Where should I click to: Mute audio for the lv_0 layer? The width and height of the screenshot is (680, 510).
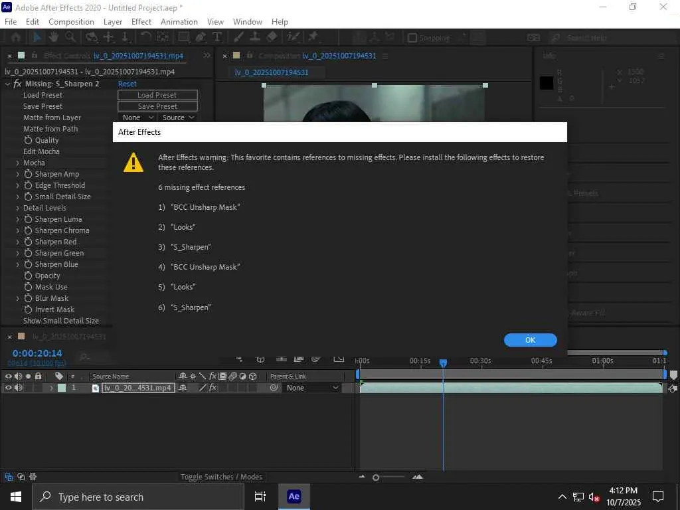(x=18, y=388)
